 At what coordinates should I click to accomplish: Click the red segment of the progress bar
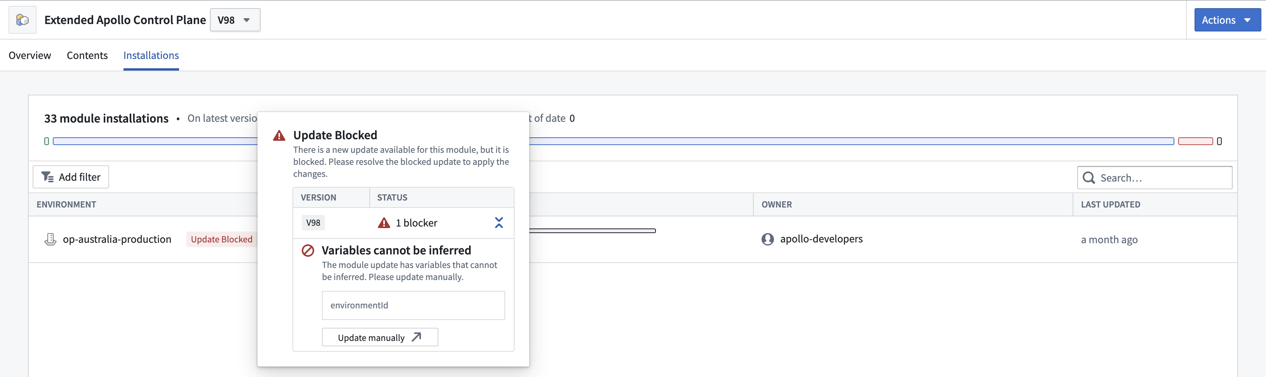click(x=1195, y=141)
